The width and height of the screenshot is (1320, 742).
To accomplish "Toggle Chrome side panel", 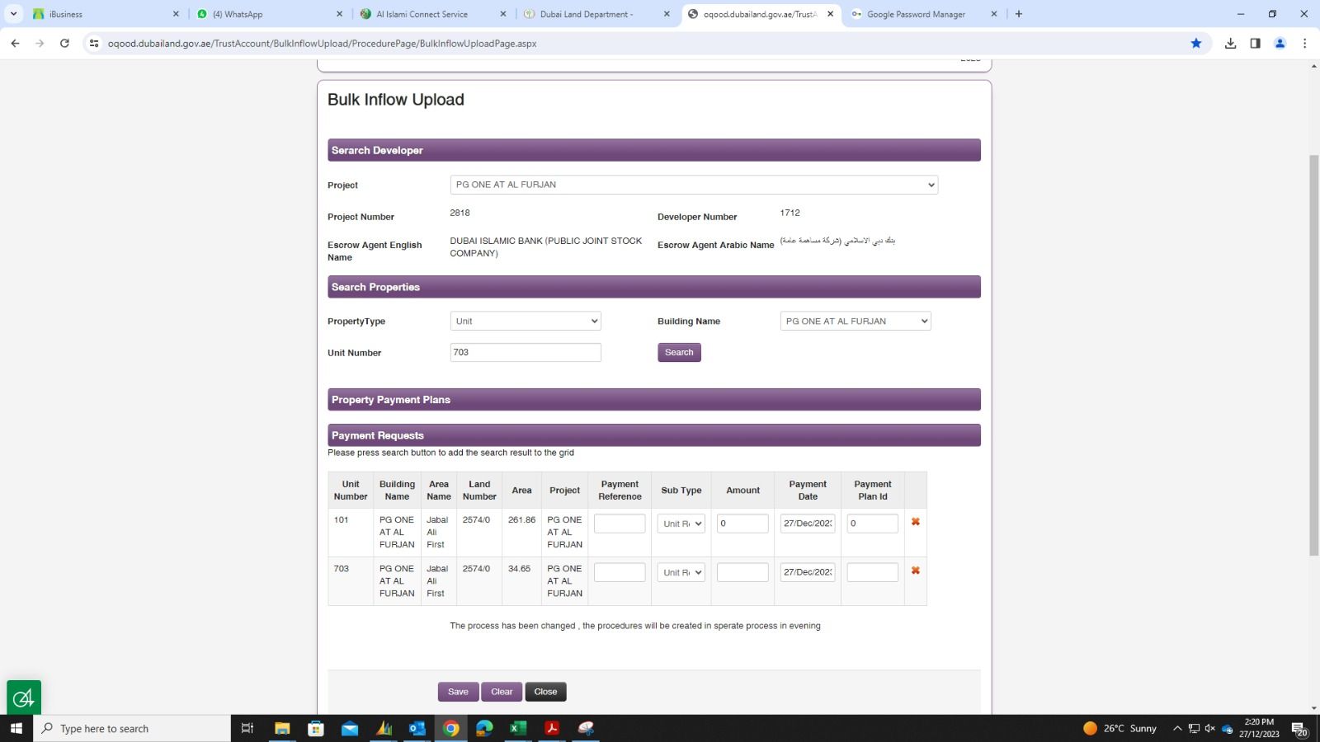I will 1255,43.
